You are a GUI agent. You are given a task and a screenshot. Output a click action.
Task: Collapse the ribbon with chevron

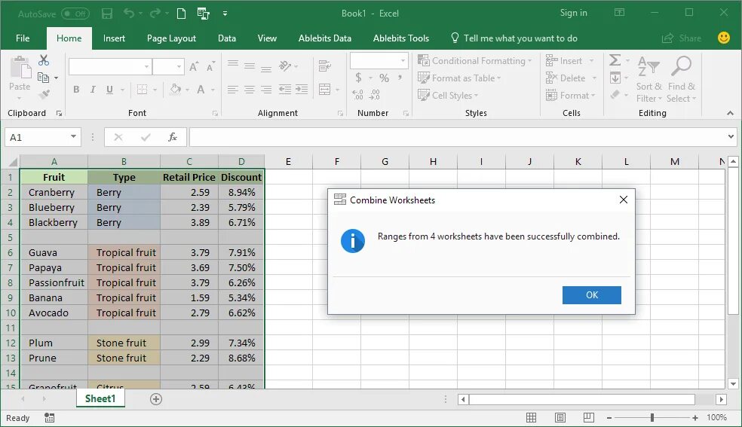[730, 113]
